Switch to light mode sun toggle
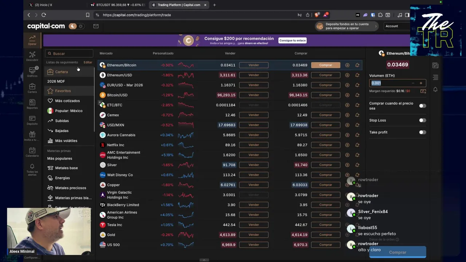466x262 pixels. click(x=80, y=26)
